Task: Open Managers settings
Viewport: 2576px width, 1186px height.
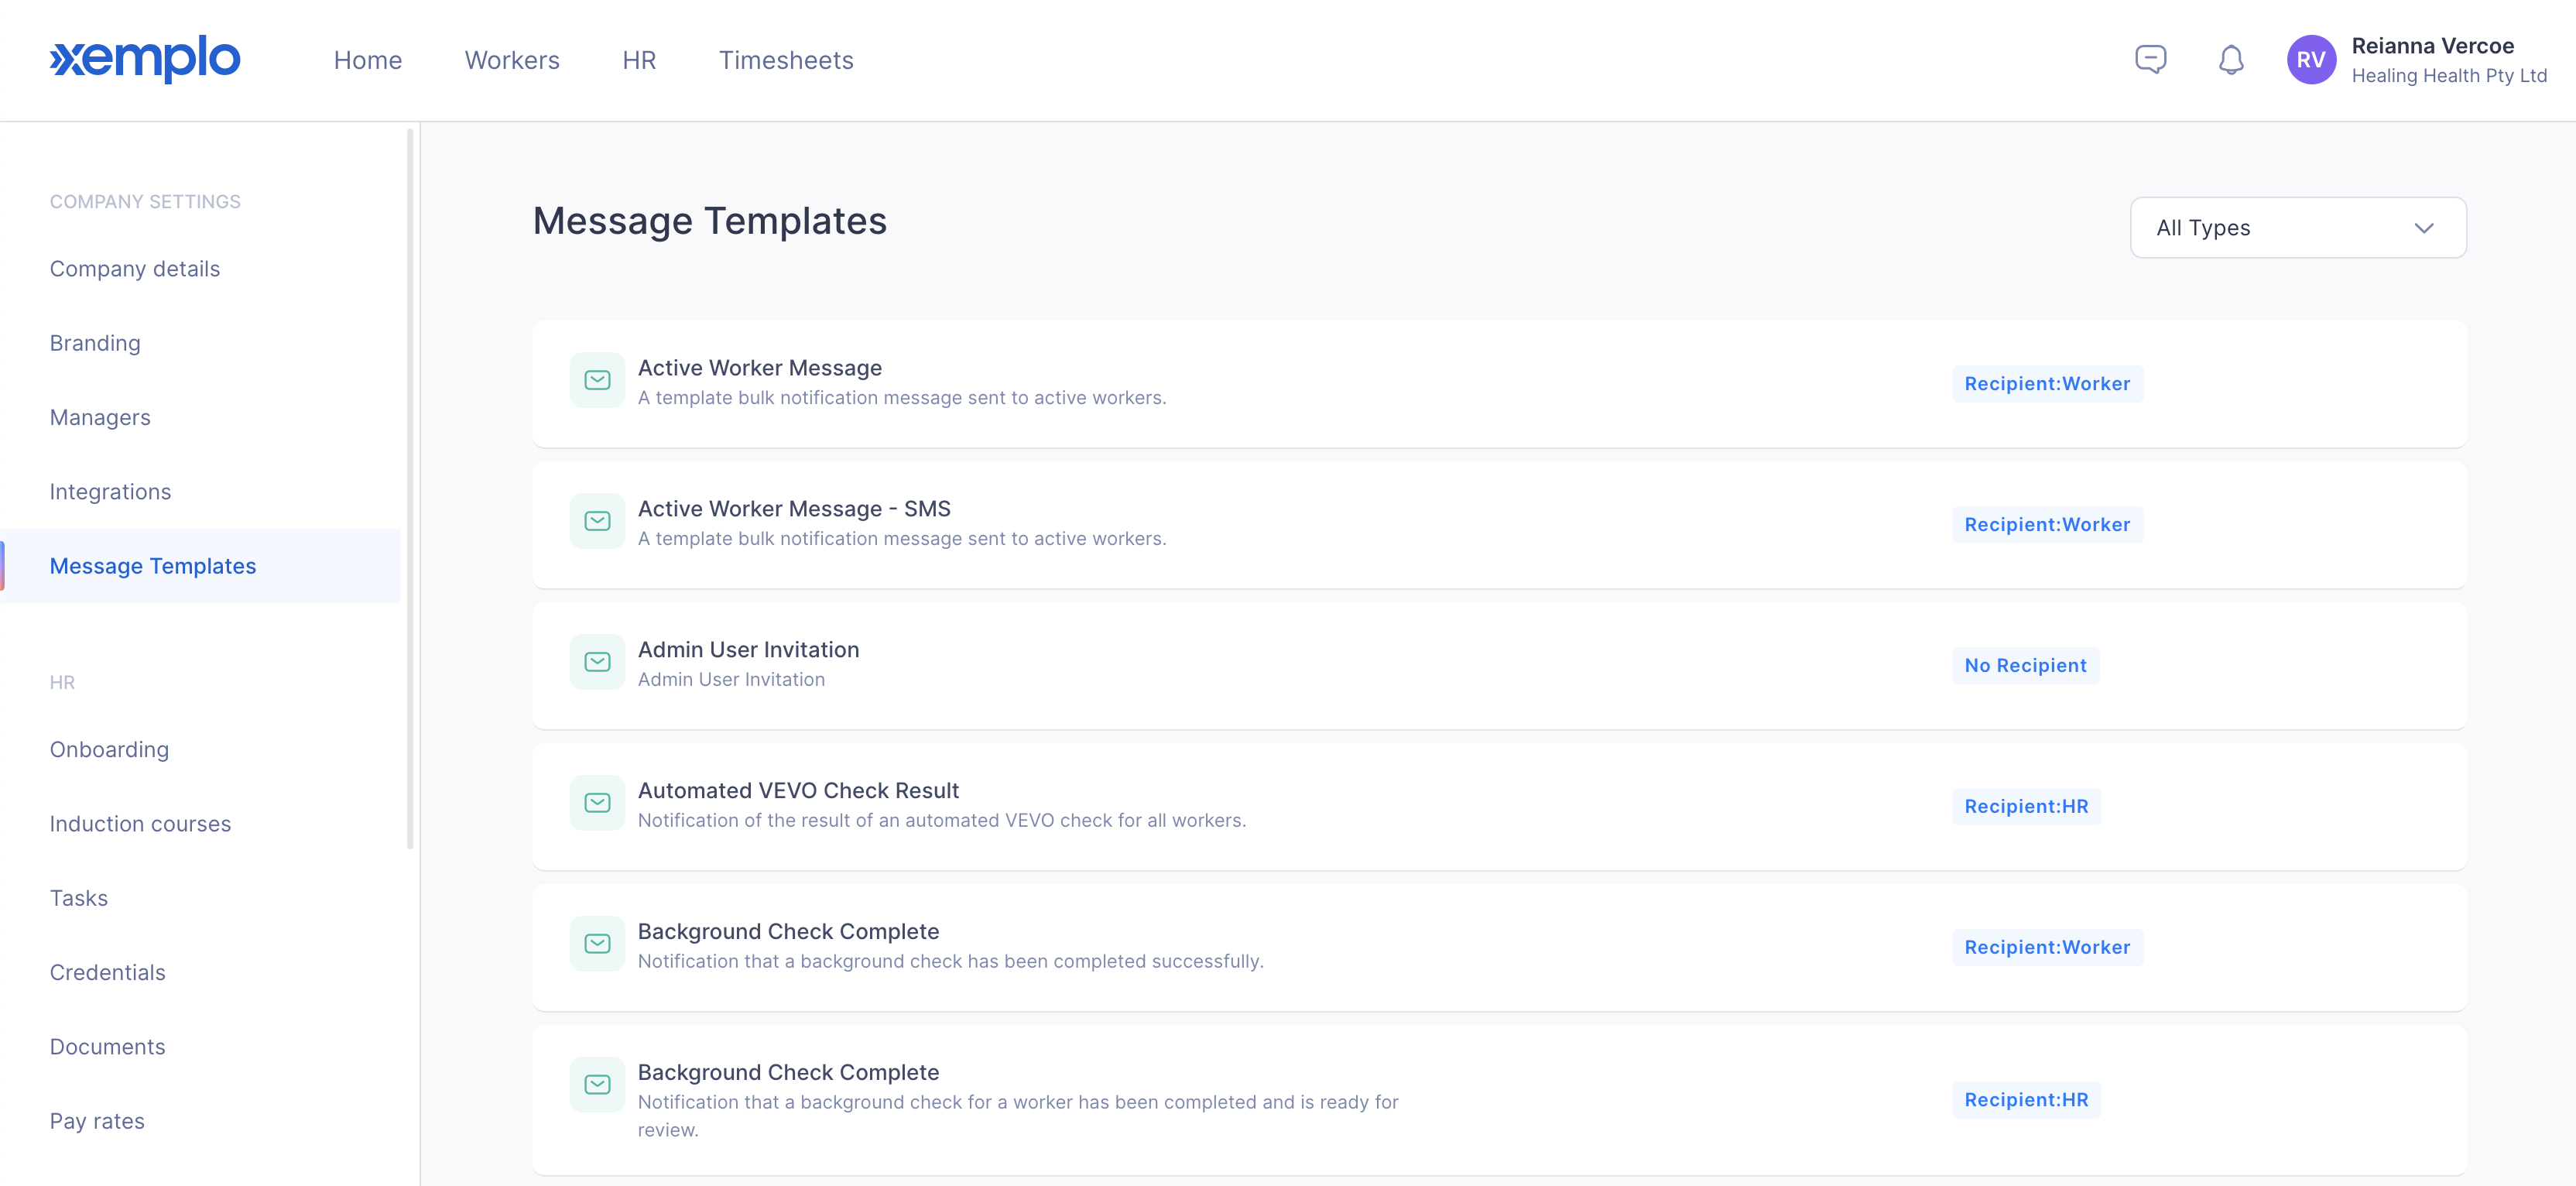Action: 100,417
